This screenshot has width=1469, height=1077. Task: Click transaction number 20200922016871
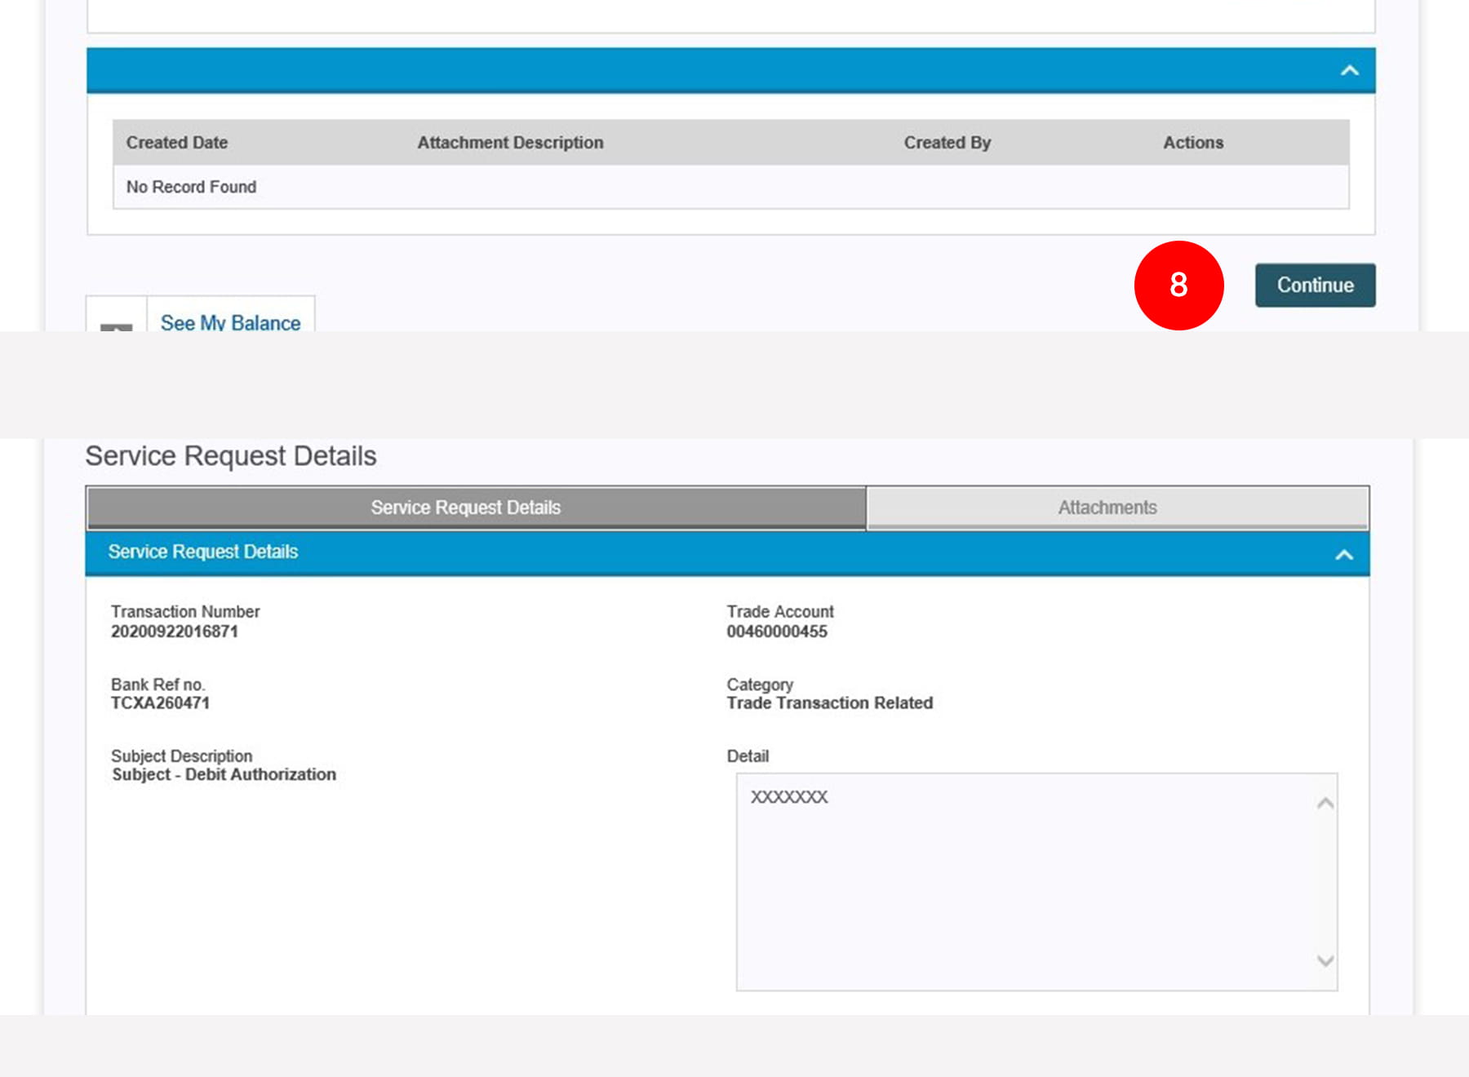(x=175, y=632)
